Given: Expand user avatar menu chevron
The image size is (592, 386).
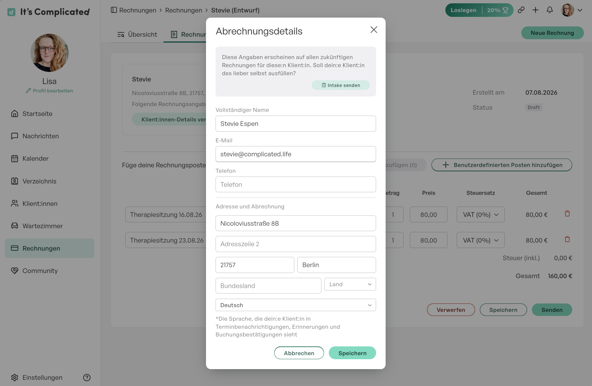Looking at the screenshot, I should tap(580, 10).
